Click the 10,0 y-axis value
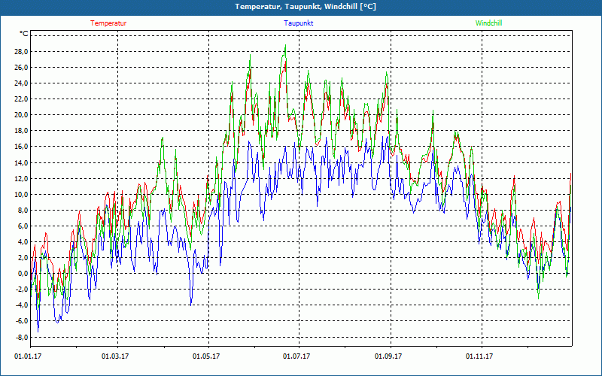602x376 pixels. 21,194
